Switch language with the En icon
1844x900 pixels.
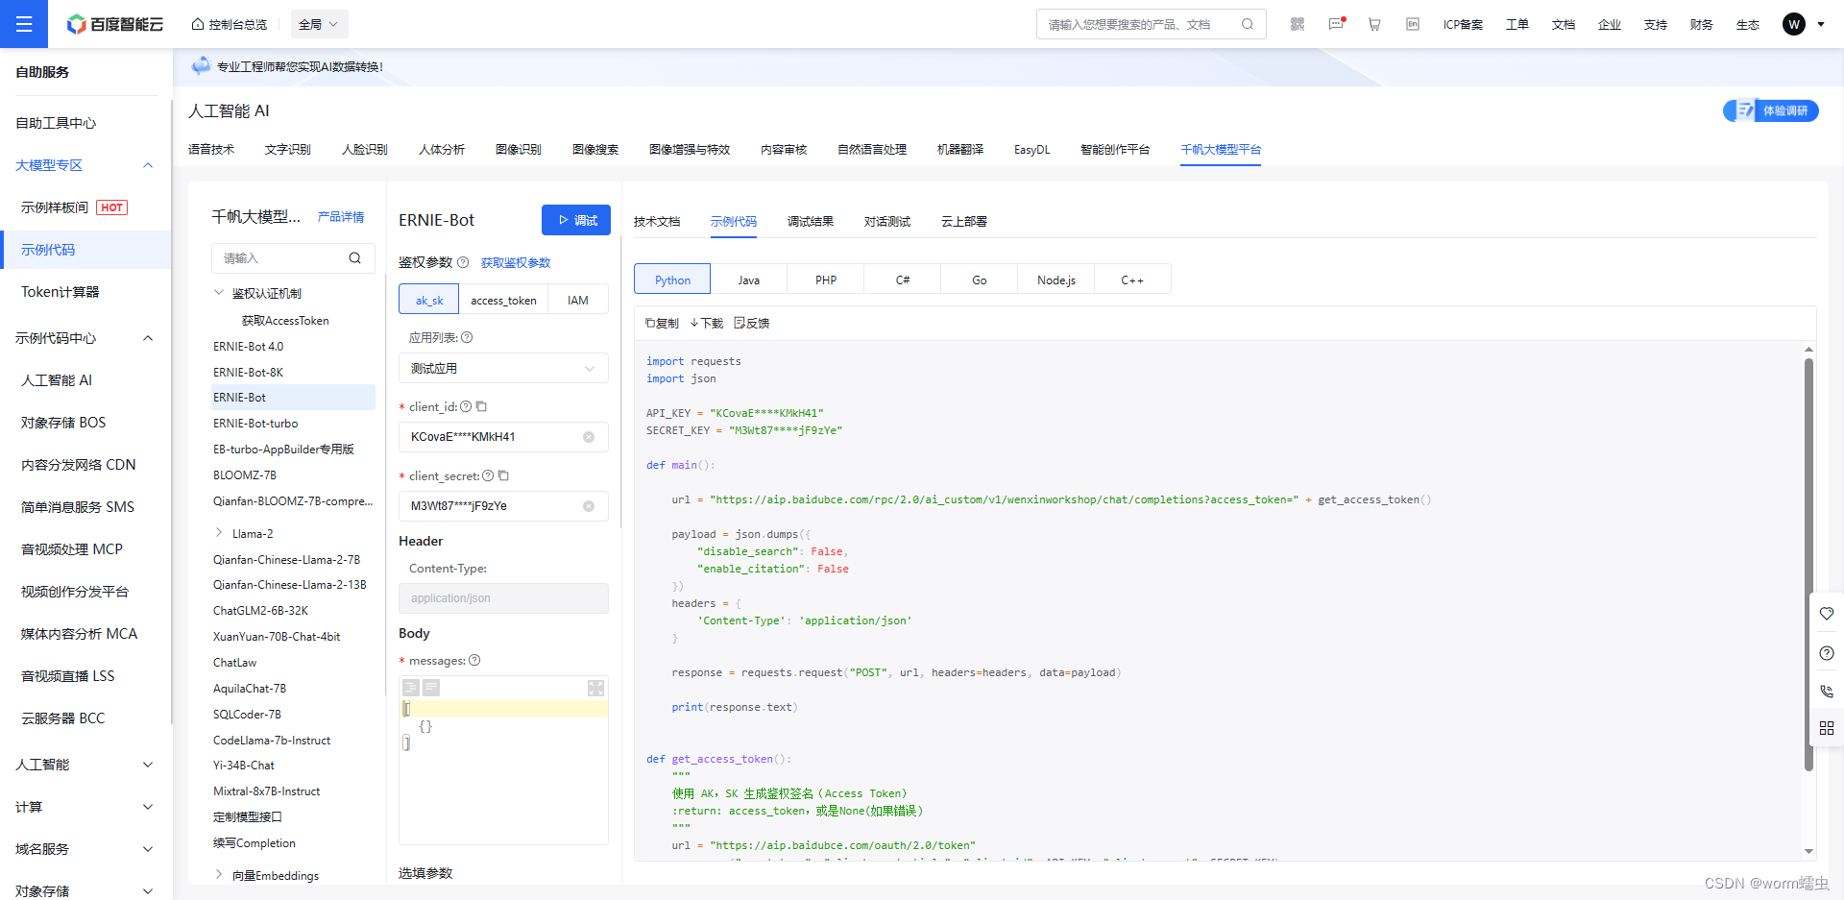(x=1413, y=24)
